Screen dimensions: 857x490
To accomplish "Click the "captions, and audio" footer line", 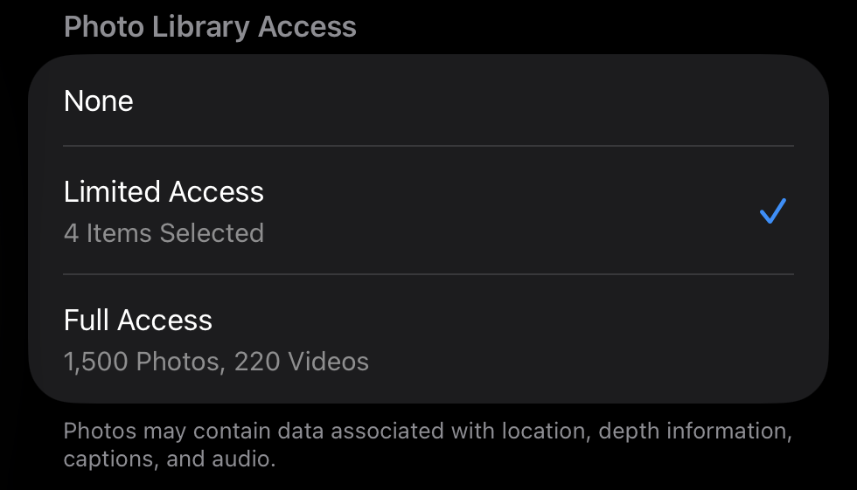I will [169, 459].
